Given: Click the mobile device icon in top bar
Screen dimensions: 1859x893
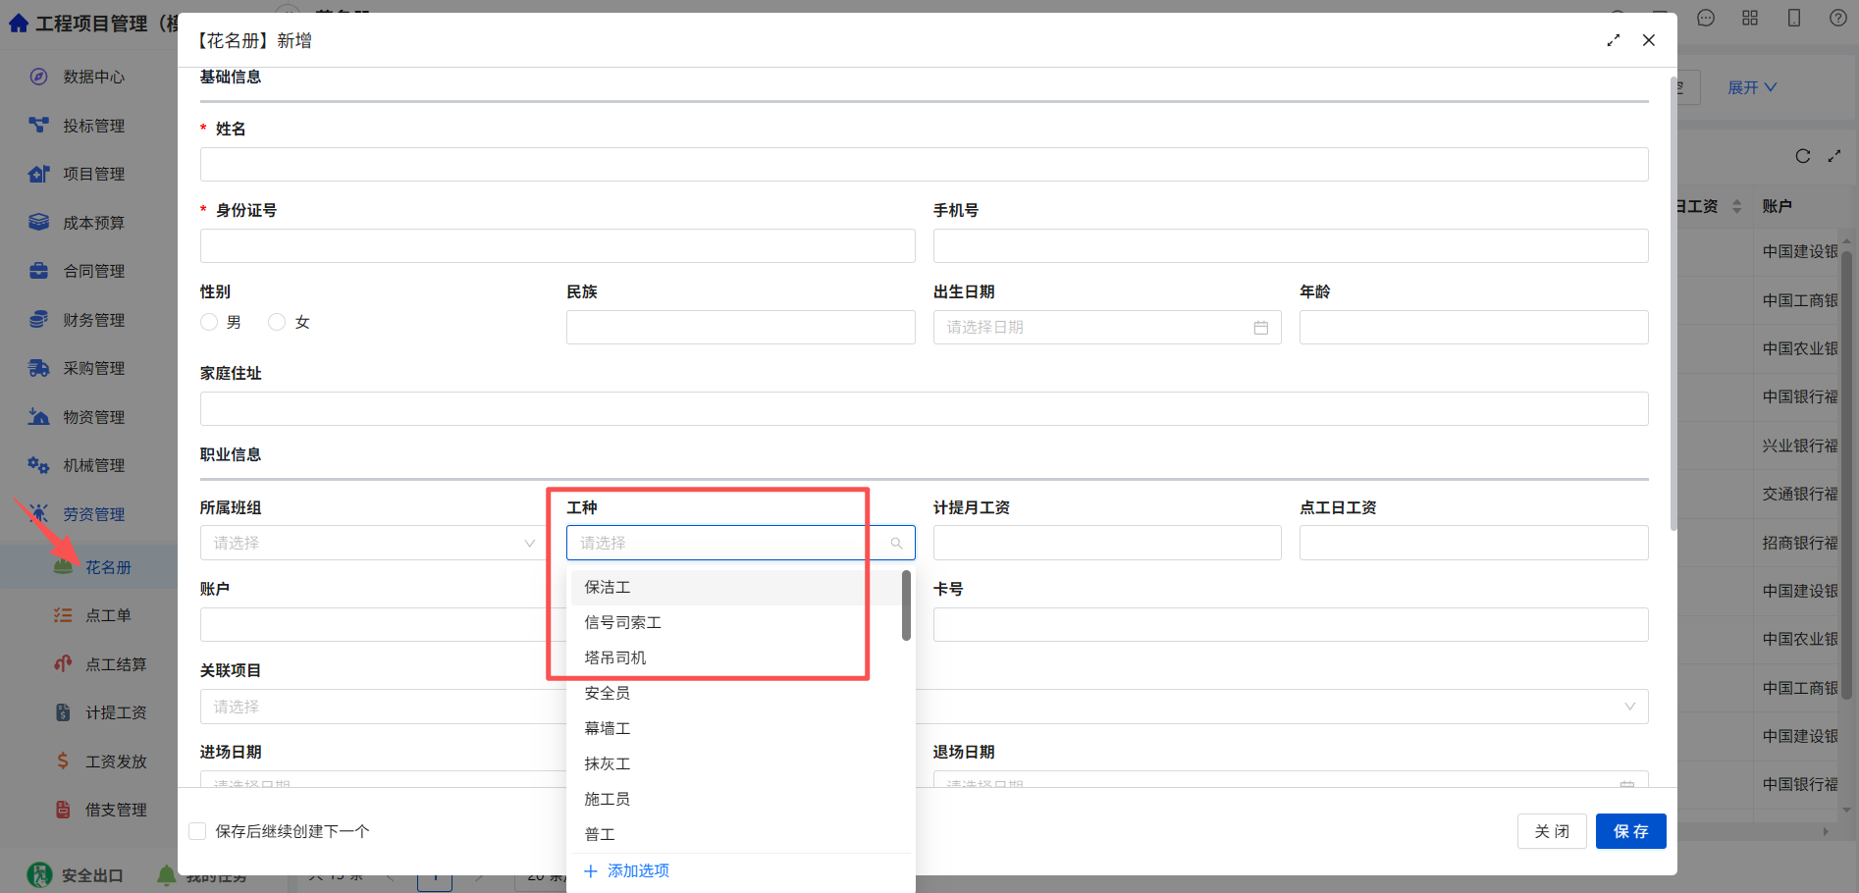Looking at the screenshot, I should coord(1794,18).
